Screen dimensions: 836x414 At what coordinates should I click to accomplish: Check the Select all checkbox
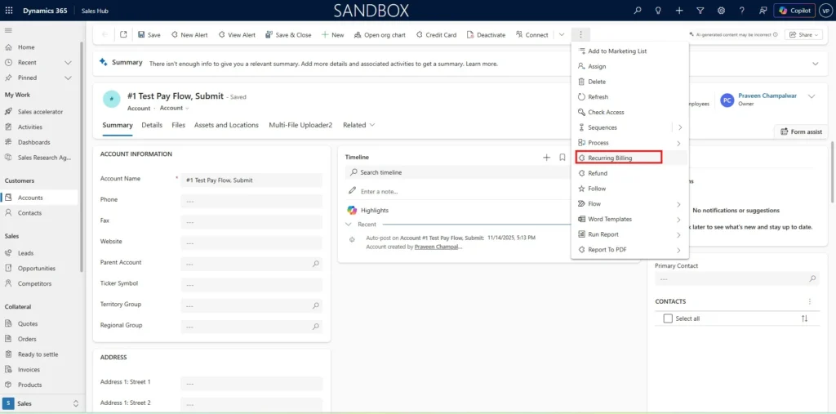click(x=668, y=318)
